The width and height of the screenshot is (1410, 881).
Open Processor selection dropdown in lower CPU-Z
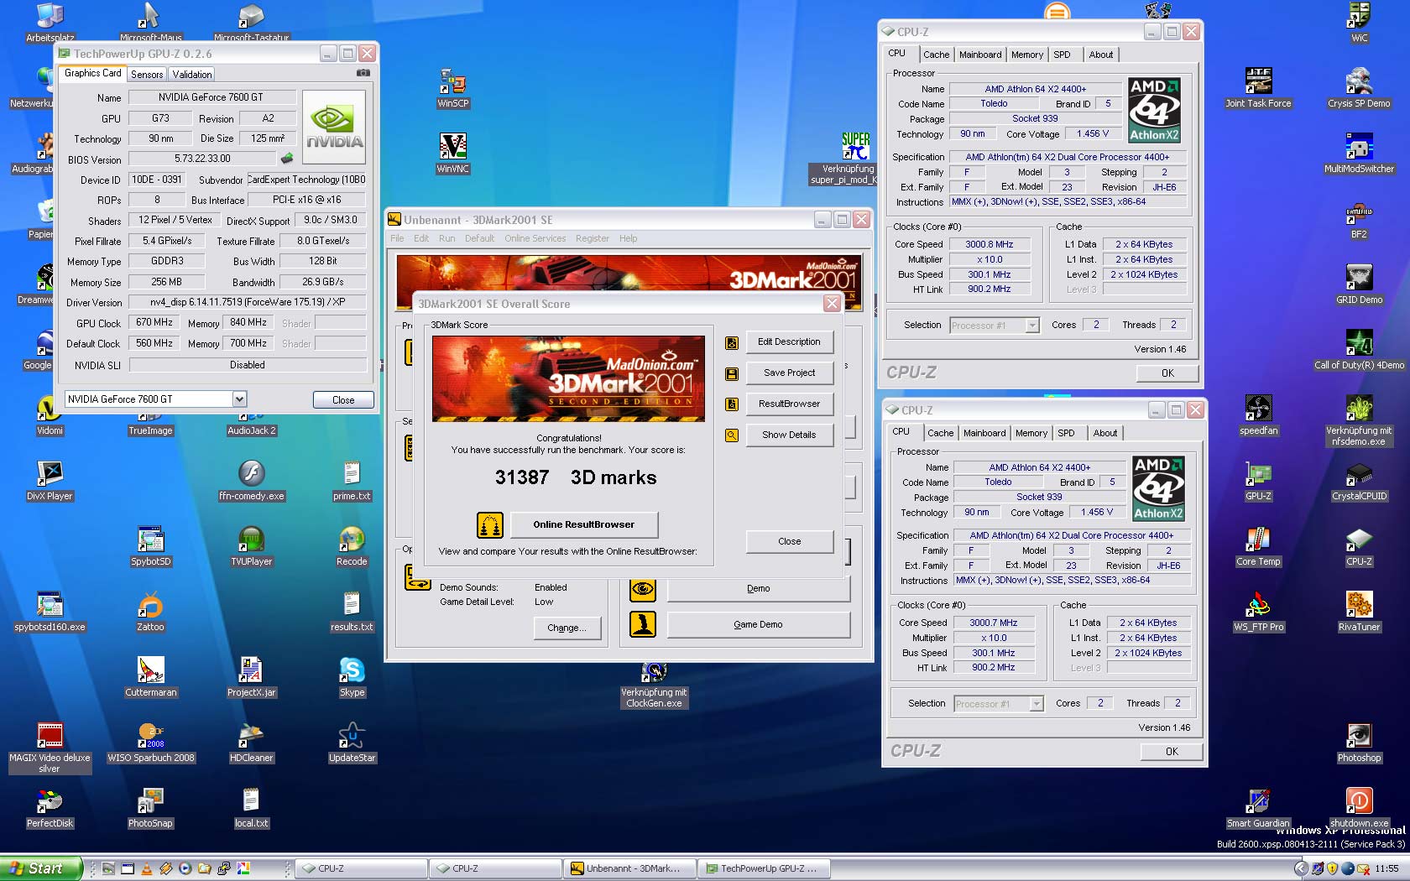coord(1037,704)
